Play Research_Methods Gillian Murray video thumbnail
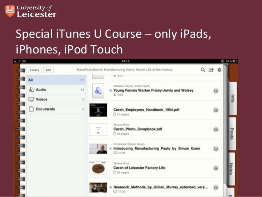 click(x=98, y=188)
